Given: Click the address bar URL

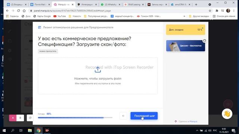Looking at the screenshot, I should tap(72, 11).
